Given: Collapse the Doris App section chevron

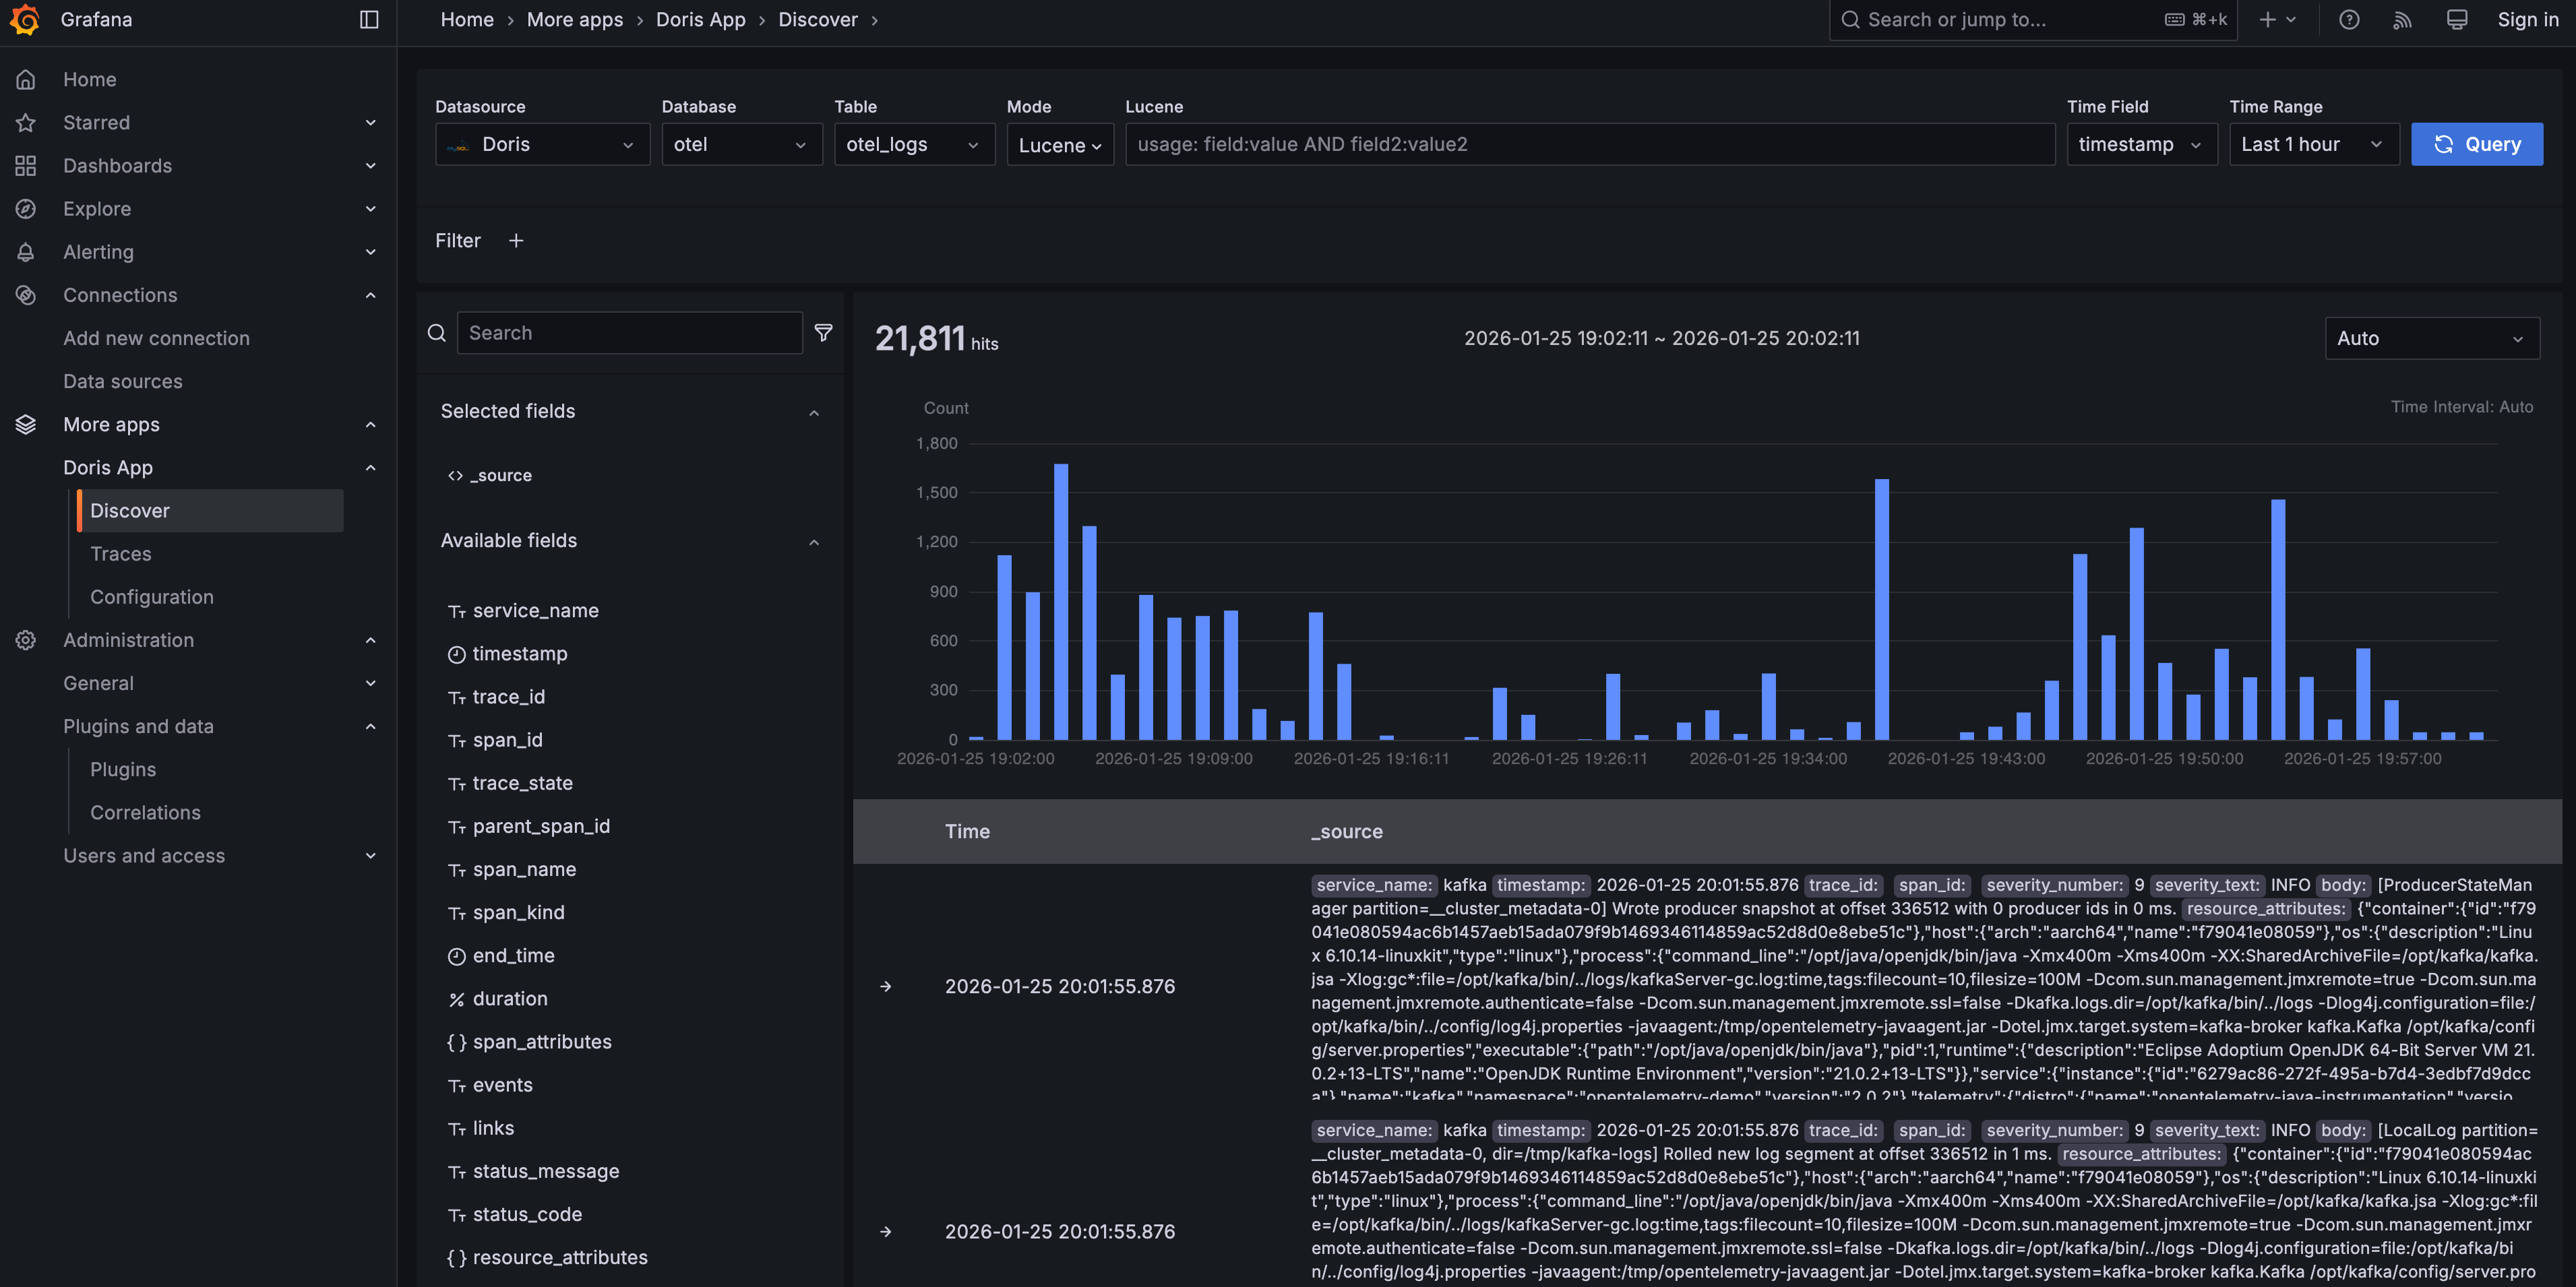Looking at the screenshot, I should coord(370,467).
